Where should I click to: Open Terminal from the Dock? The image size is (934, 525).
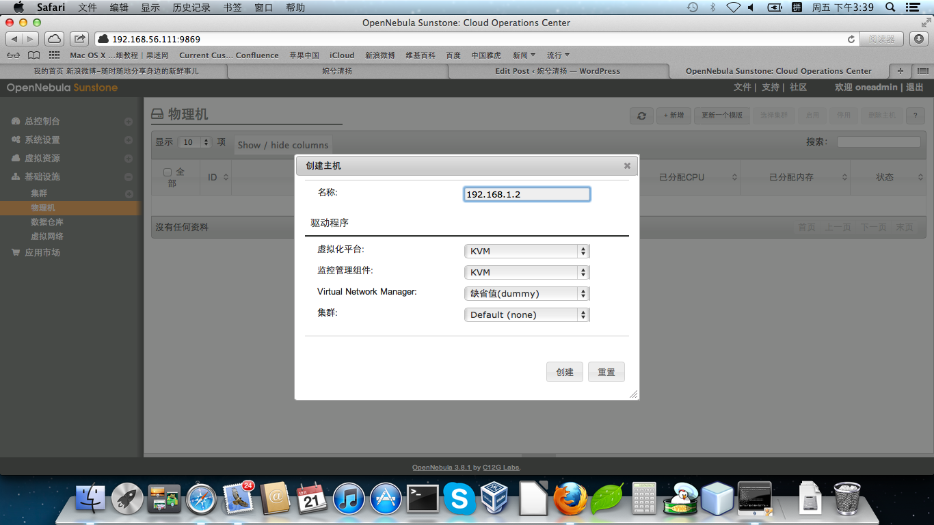pyautogui.click(x=423, y=499)
